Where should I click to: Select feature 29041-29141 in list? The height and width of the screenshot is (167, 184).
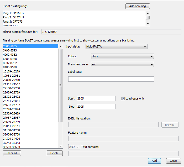(x=30, y=126)
